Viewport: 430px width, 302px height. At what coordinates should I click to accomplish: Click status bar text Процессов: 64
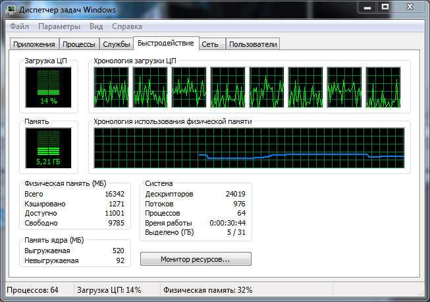pos(32,290)
